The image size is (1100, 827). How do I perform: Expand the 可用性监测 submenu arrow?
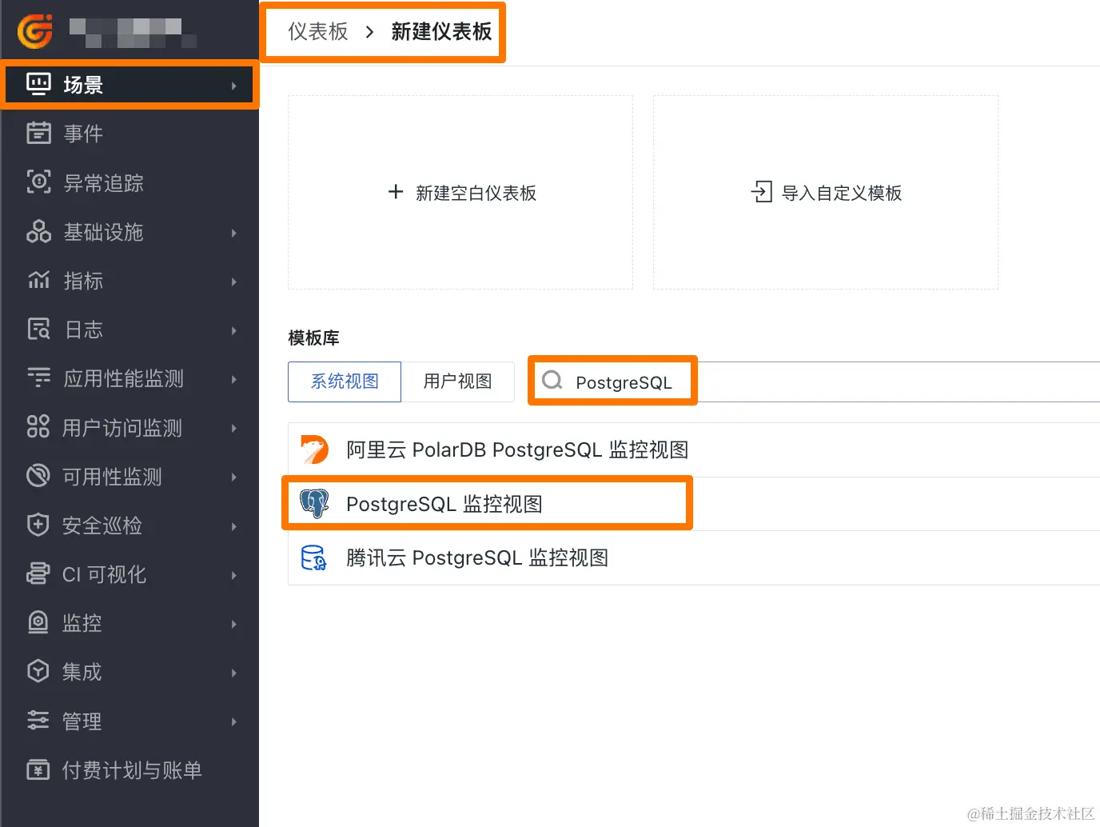(x=233, y=477)
